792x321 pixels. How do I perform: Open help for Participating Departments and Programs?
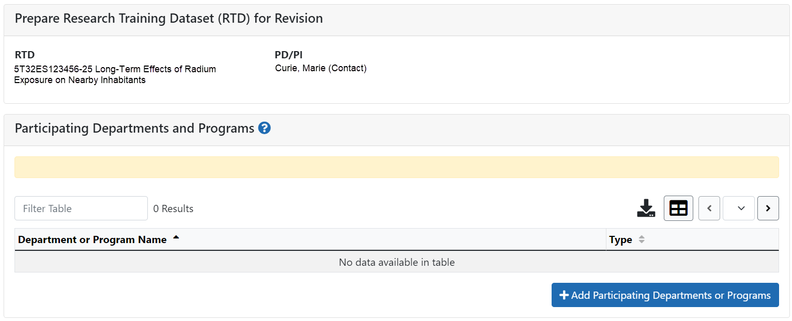pyautogui.click(x=265, y=129)
